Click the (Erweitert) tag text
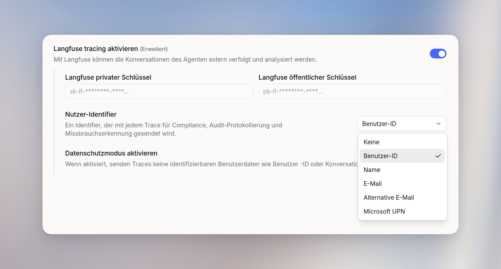The height and width of the screenshot is (269, 501). 154,49
